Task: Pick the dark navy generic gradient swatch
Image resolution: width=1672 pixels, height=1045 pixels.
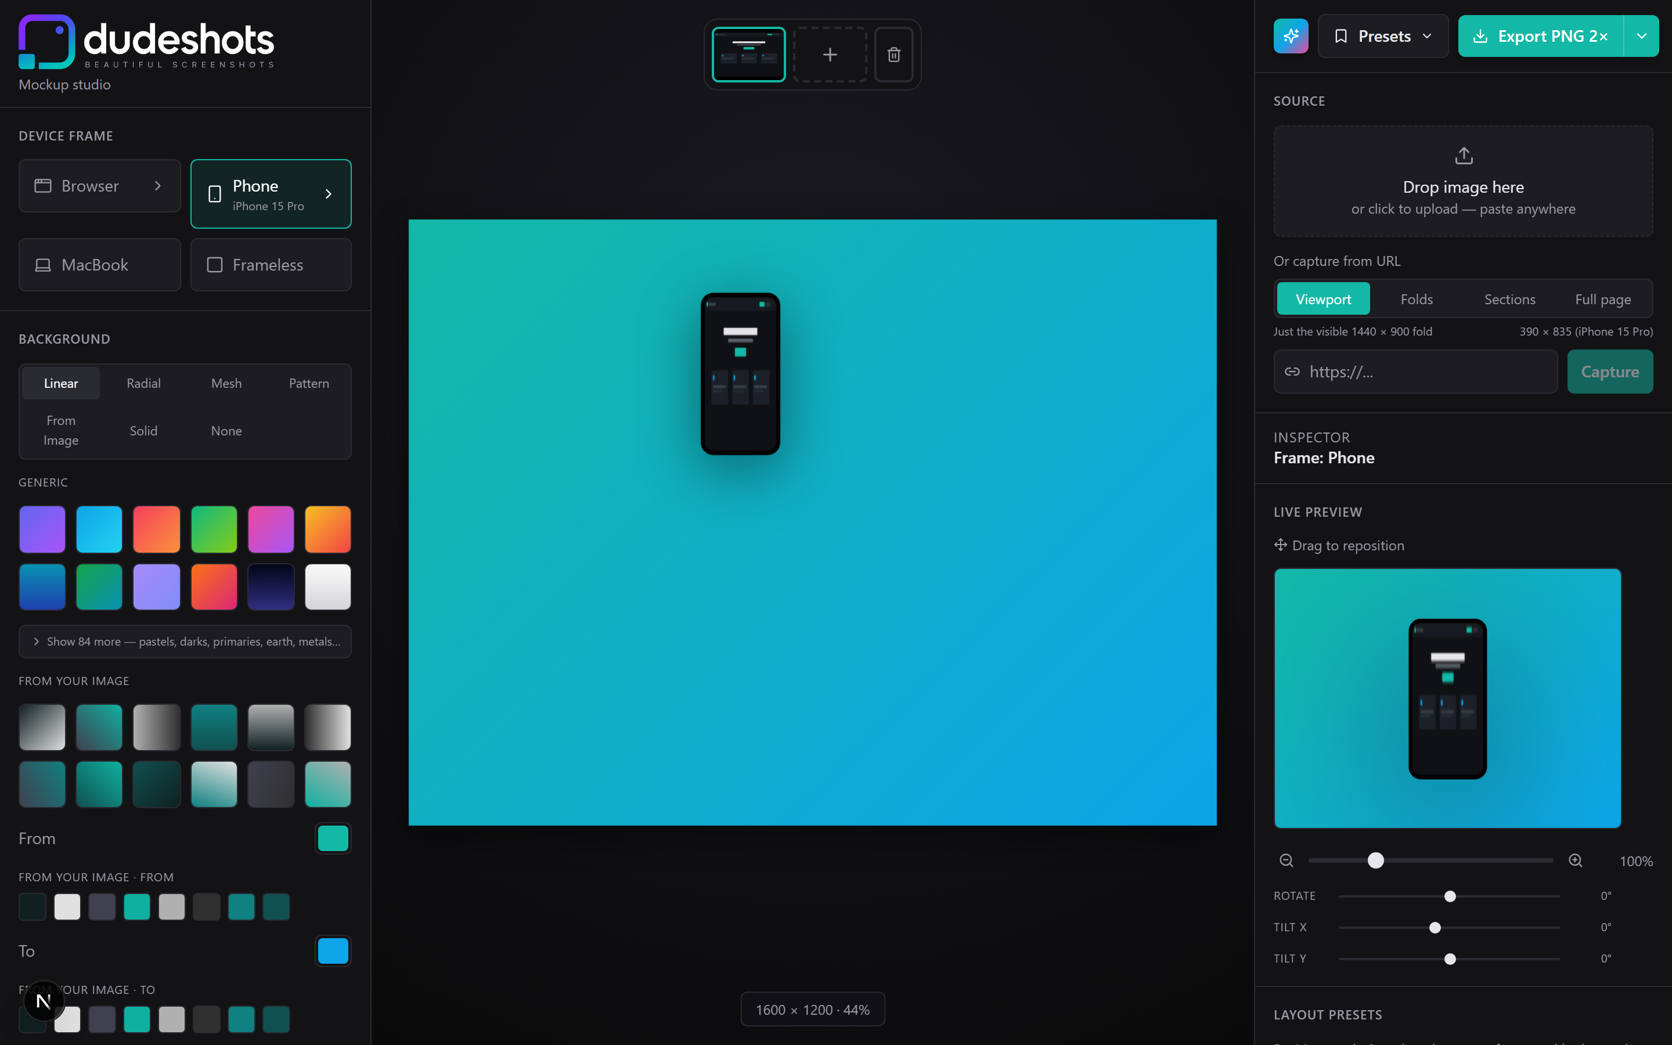Action: pos(271,587)
